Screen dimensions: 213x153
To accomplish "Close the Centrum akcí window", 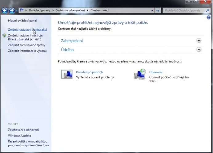I will (x=205, y=2).
